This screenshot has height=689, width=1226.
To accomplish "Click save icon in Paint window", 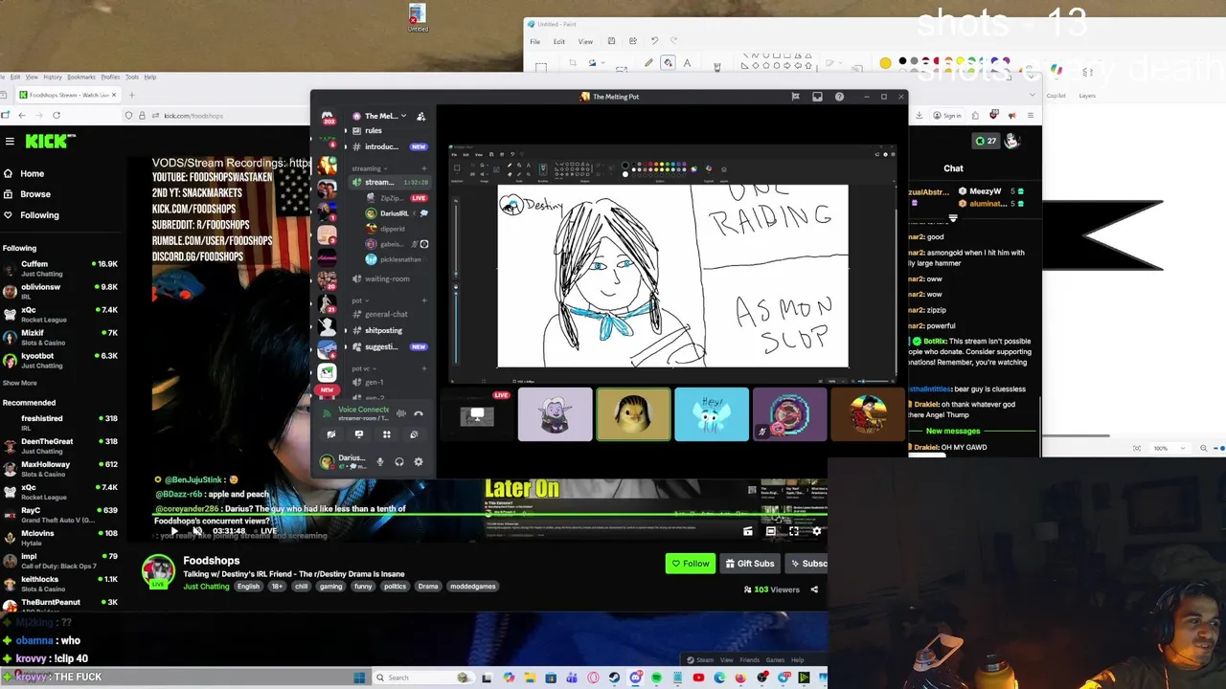I will [x=611, y=41].
